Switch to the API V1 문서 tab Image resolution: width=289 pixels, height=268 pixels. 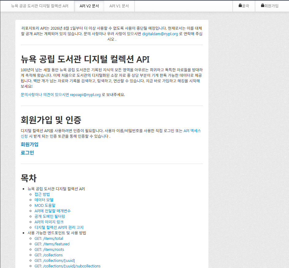click(119, 6)
